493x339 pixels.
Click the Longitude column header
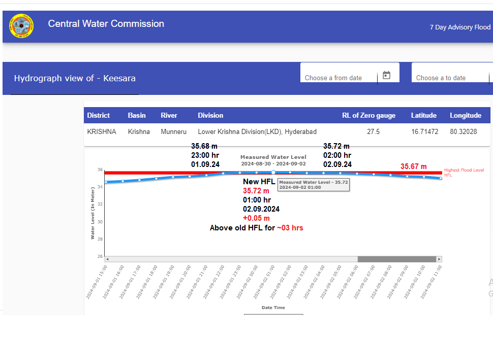pos(465,115)
